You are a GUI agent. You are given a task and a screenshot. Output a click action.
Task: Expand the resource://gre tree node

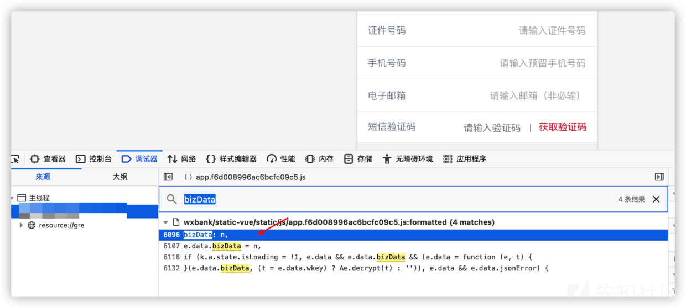point(22,225)
